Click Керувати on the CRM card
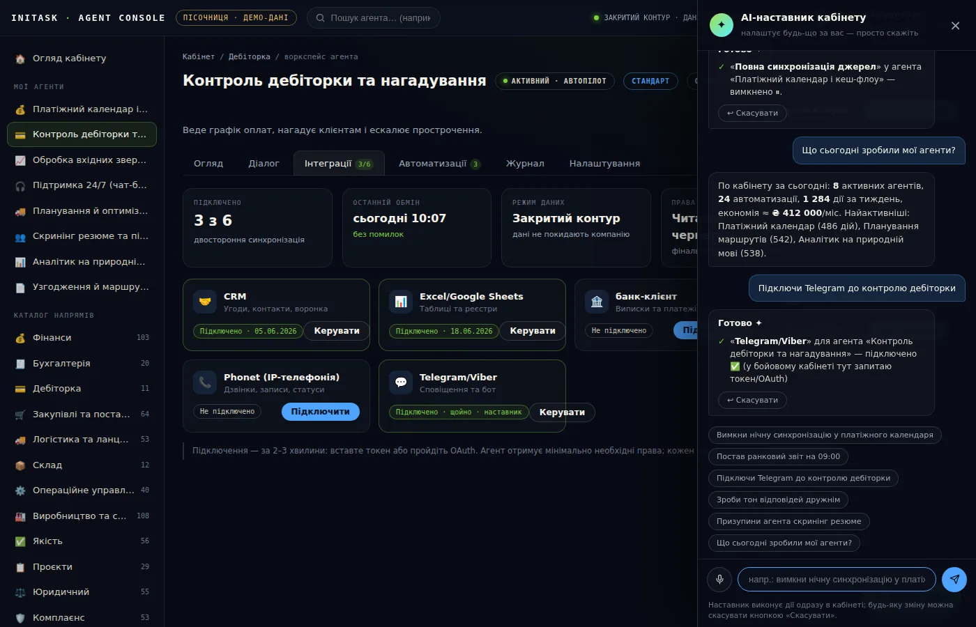 (x=337, y=331)
